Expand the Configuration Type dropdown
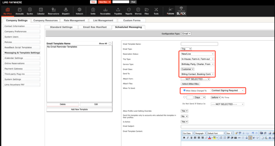275x146 pixels. (186, 34)
